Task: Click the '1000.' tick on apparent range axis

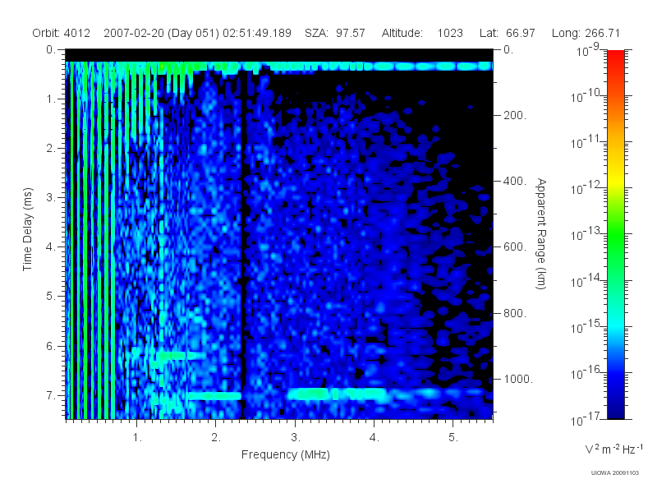Action: click(x=518, y=379)
